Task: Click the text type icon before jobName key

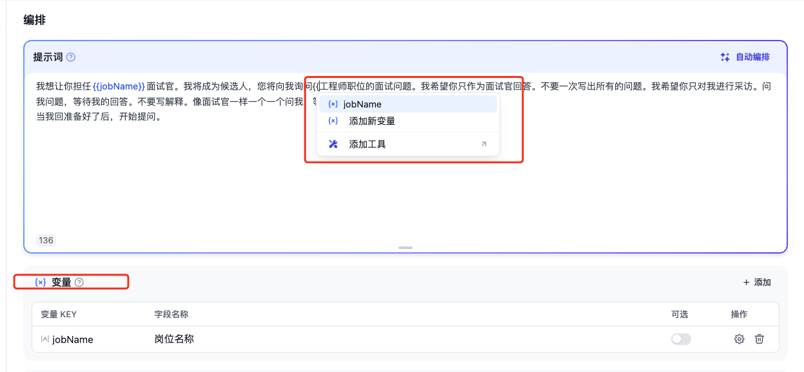Action: point(44,339)
